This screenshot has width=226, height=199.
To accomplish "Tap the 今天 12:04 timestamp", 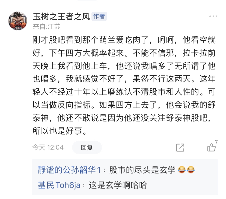I will click(x=48, y=147).
